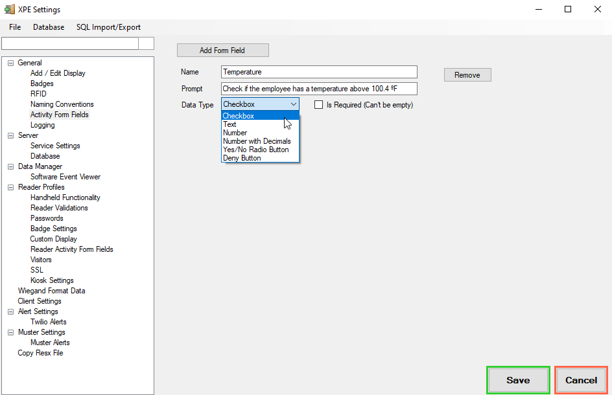Click the Save button

(x=518, y=380)
